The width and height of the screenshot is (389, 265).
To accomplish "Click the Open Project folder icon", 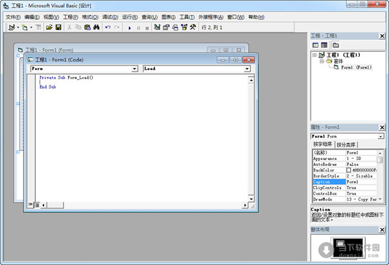I will (x=49, y=27).
